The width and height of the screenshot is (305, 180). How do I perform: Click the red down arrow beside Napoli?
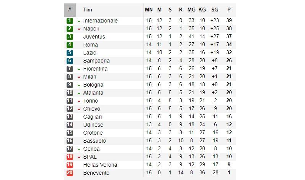tap(79, 29)
